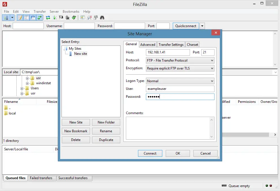Image resolution: width=280 pixels, height=191 pixels.
Task: Toggle the transfer queue display icon
Action: coord(40,18)
